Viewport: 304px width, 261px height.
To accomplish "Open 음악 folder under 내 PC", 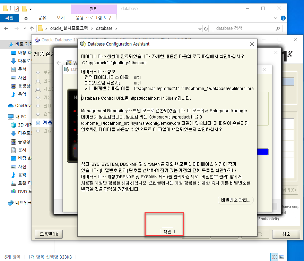I will [x=19, y=175].
